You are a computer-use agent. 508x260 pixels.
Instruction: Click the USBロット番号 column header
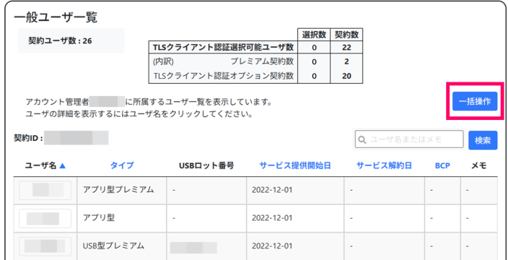point(206,165)
